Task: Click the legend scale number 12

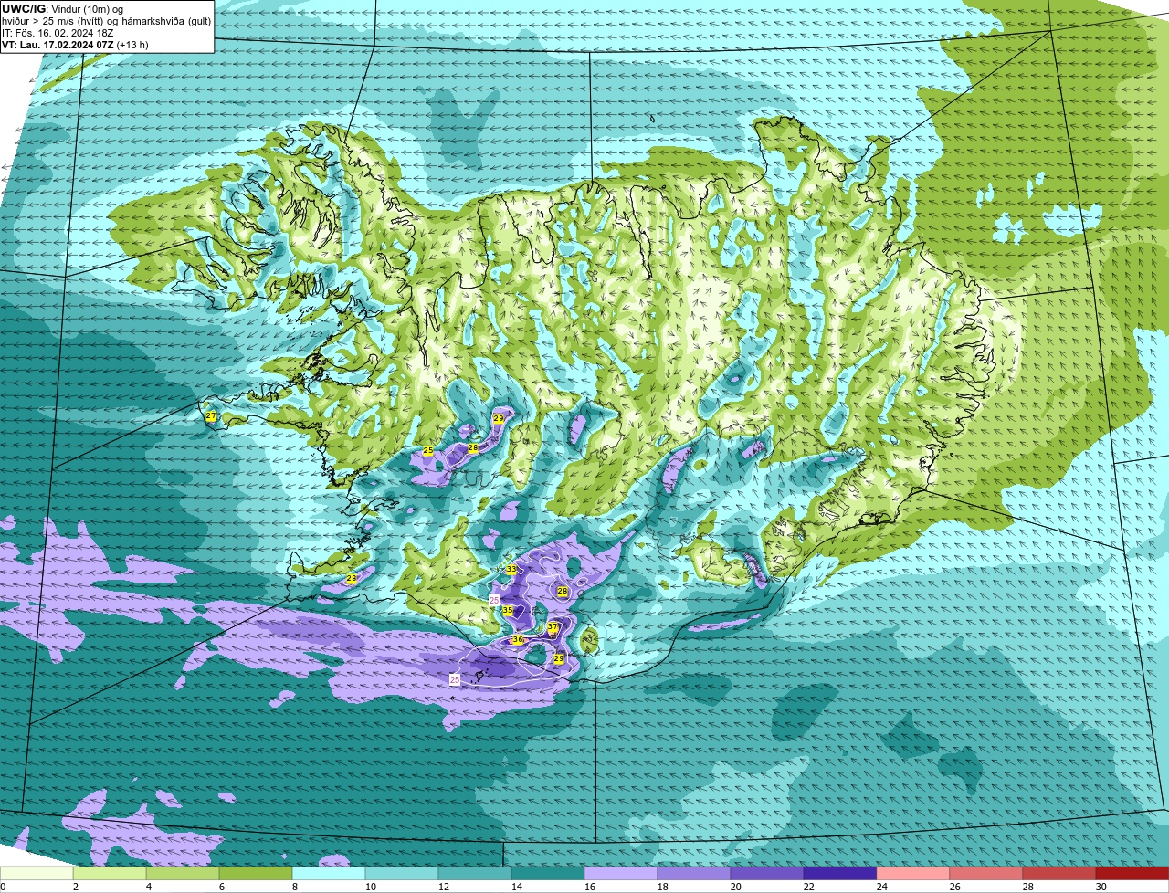Action: (x=444, y=887)
